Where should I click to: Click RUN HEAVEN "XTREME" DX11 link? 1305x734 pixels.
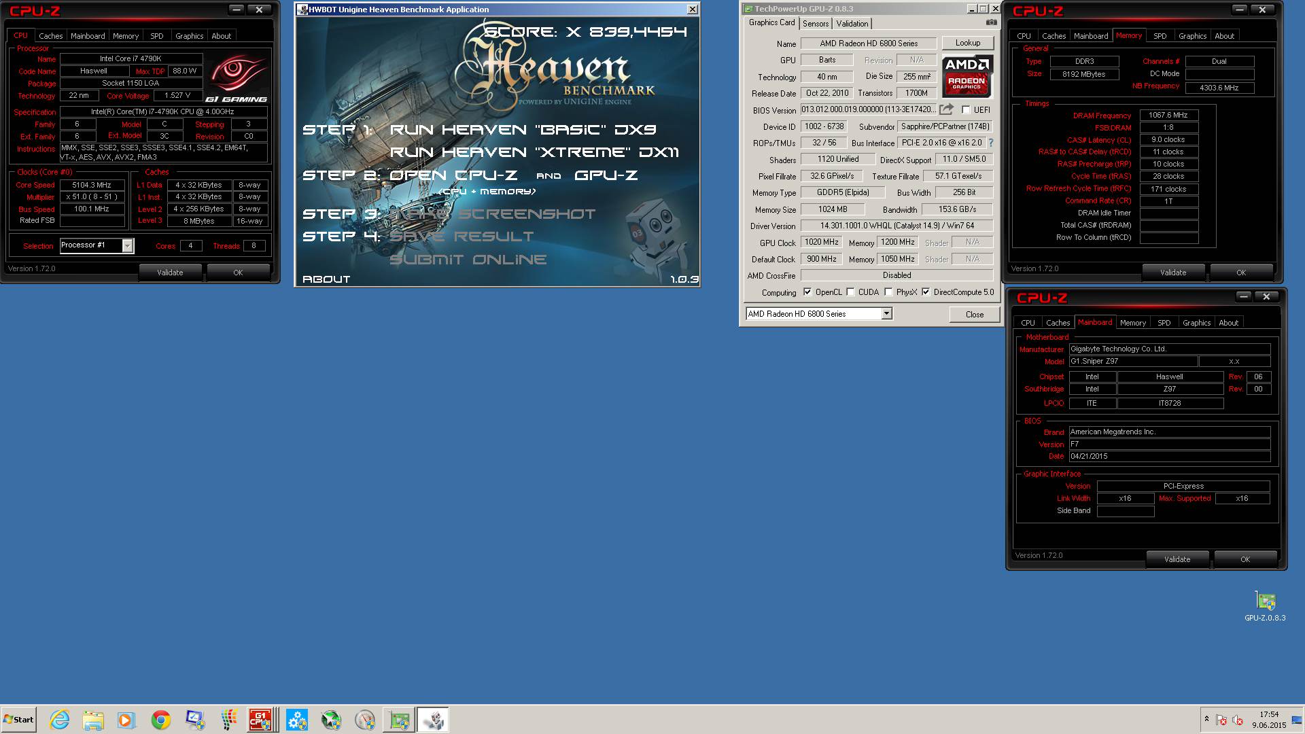[x=534, y=152]
